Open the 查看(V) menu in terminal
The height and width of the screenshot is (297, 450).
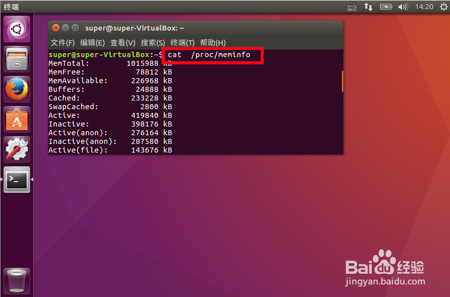coord(123,43)
